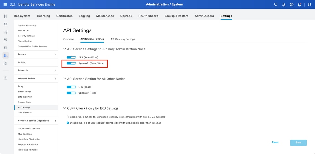Screen dimensions: 315x154
Task: Select Disable CSRF For ERS Request option
Action: point(68,123)
